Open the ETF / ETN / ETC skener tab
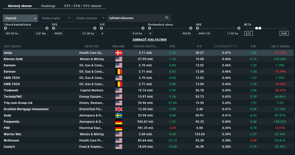The height and width of the screenshot is (155, 295). (x=83, y=6)
